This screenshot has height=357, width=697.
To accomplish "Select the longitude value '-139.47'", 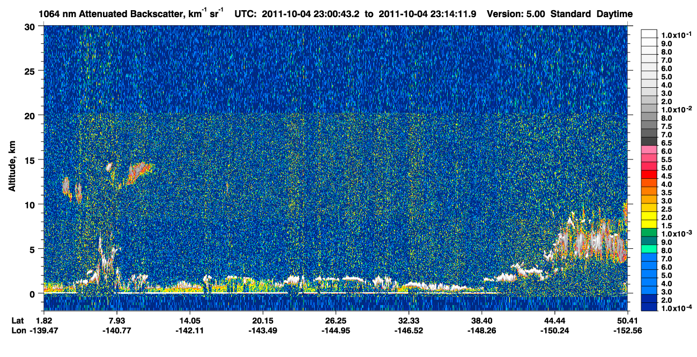I will (x=44, y=330).
